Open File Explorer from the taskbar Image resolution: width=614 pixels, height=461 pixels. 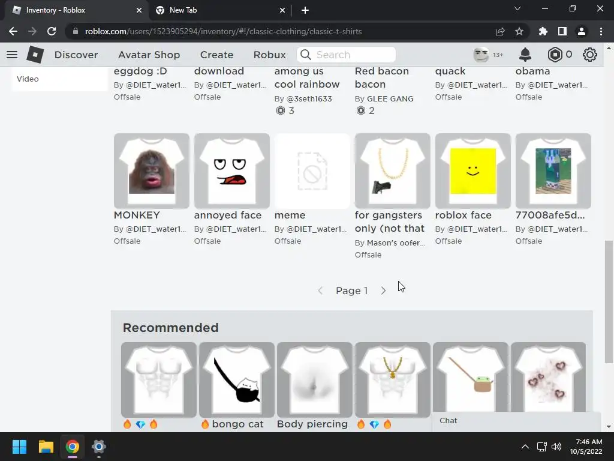pyautogui.click(x=46, y=447)
